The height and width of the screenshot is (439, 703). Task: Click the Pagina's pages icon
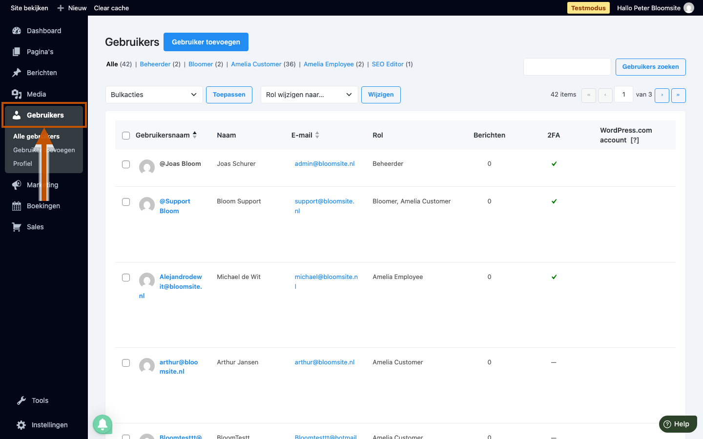pos(17,52)
